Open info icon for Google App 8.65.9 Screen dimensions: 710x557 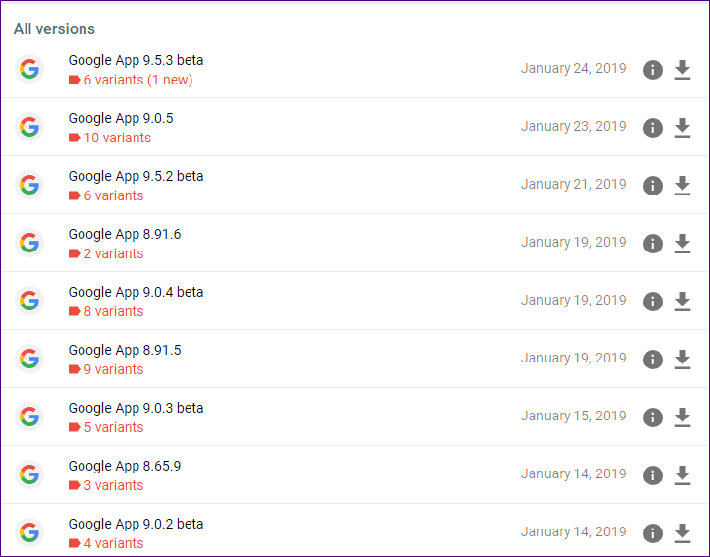tap(653, 475)
